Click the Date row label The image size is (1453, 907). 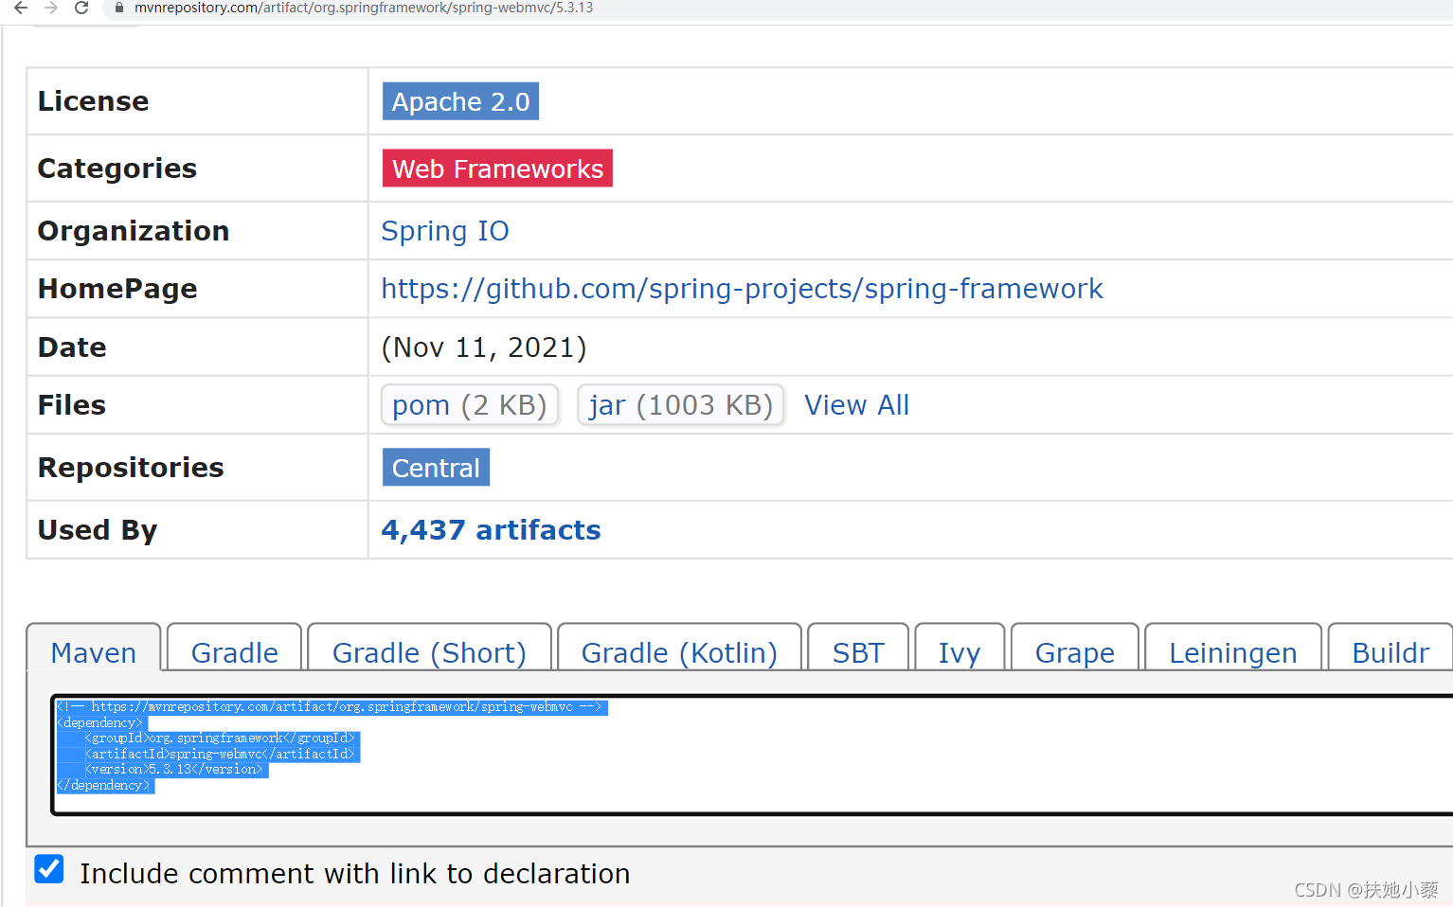[72, 347]
